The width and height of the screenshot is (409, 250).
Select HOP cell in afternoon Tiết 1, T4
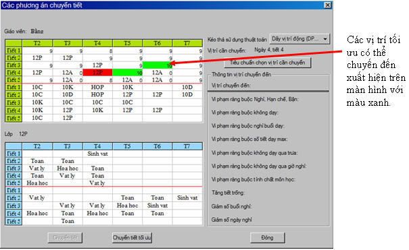(97, 88)
